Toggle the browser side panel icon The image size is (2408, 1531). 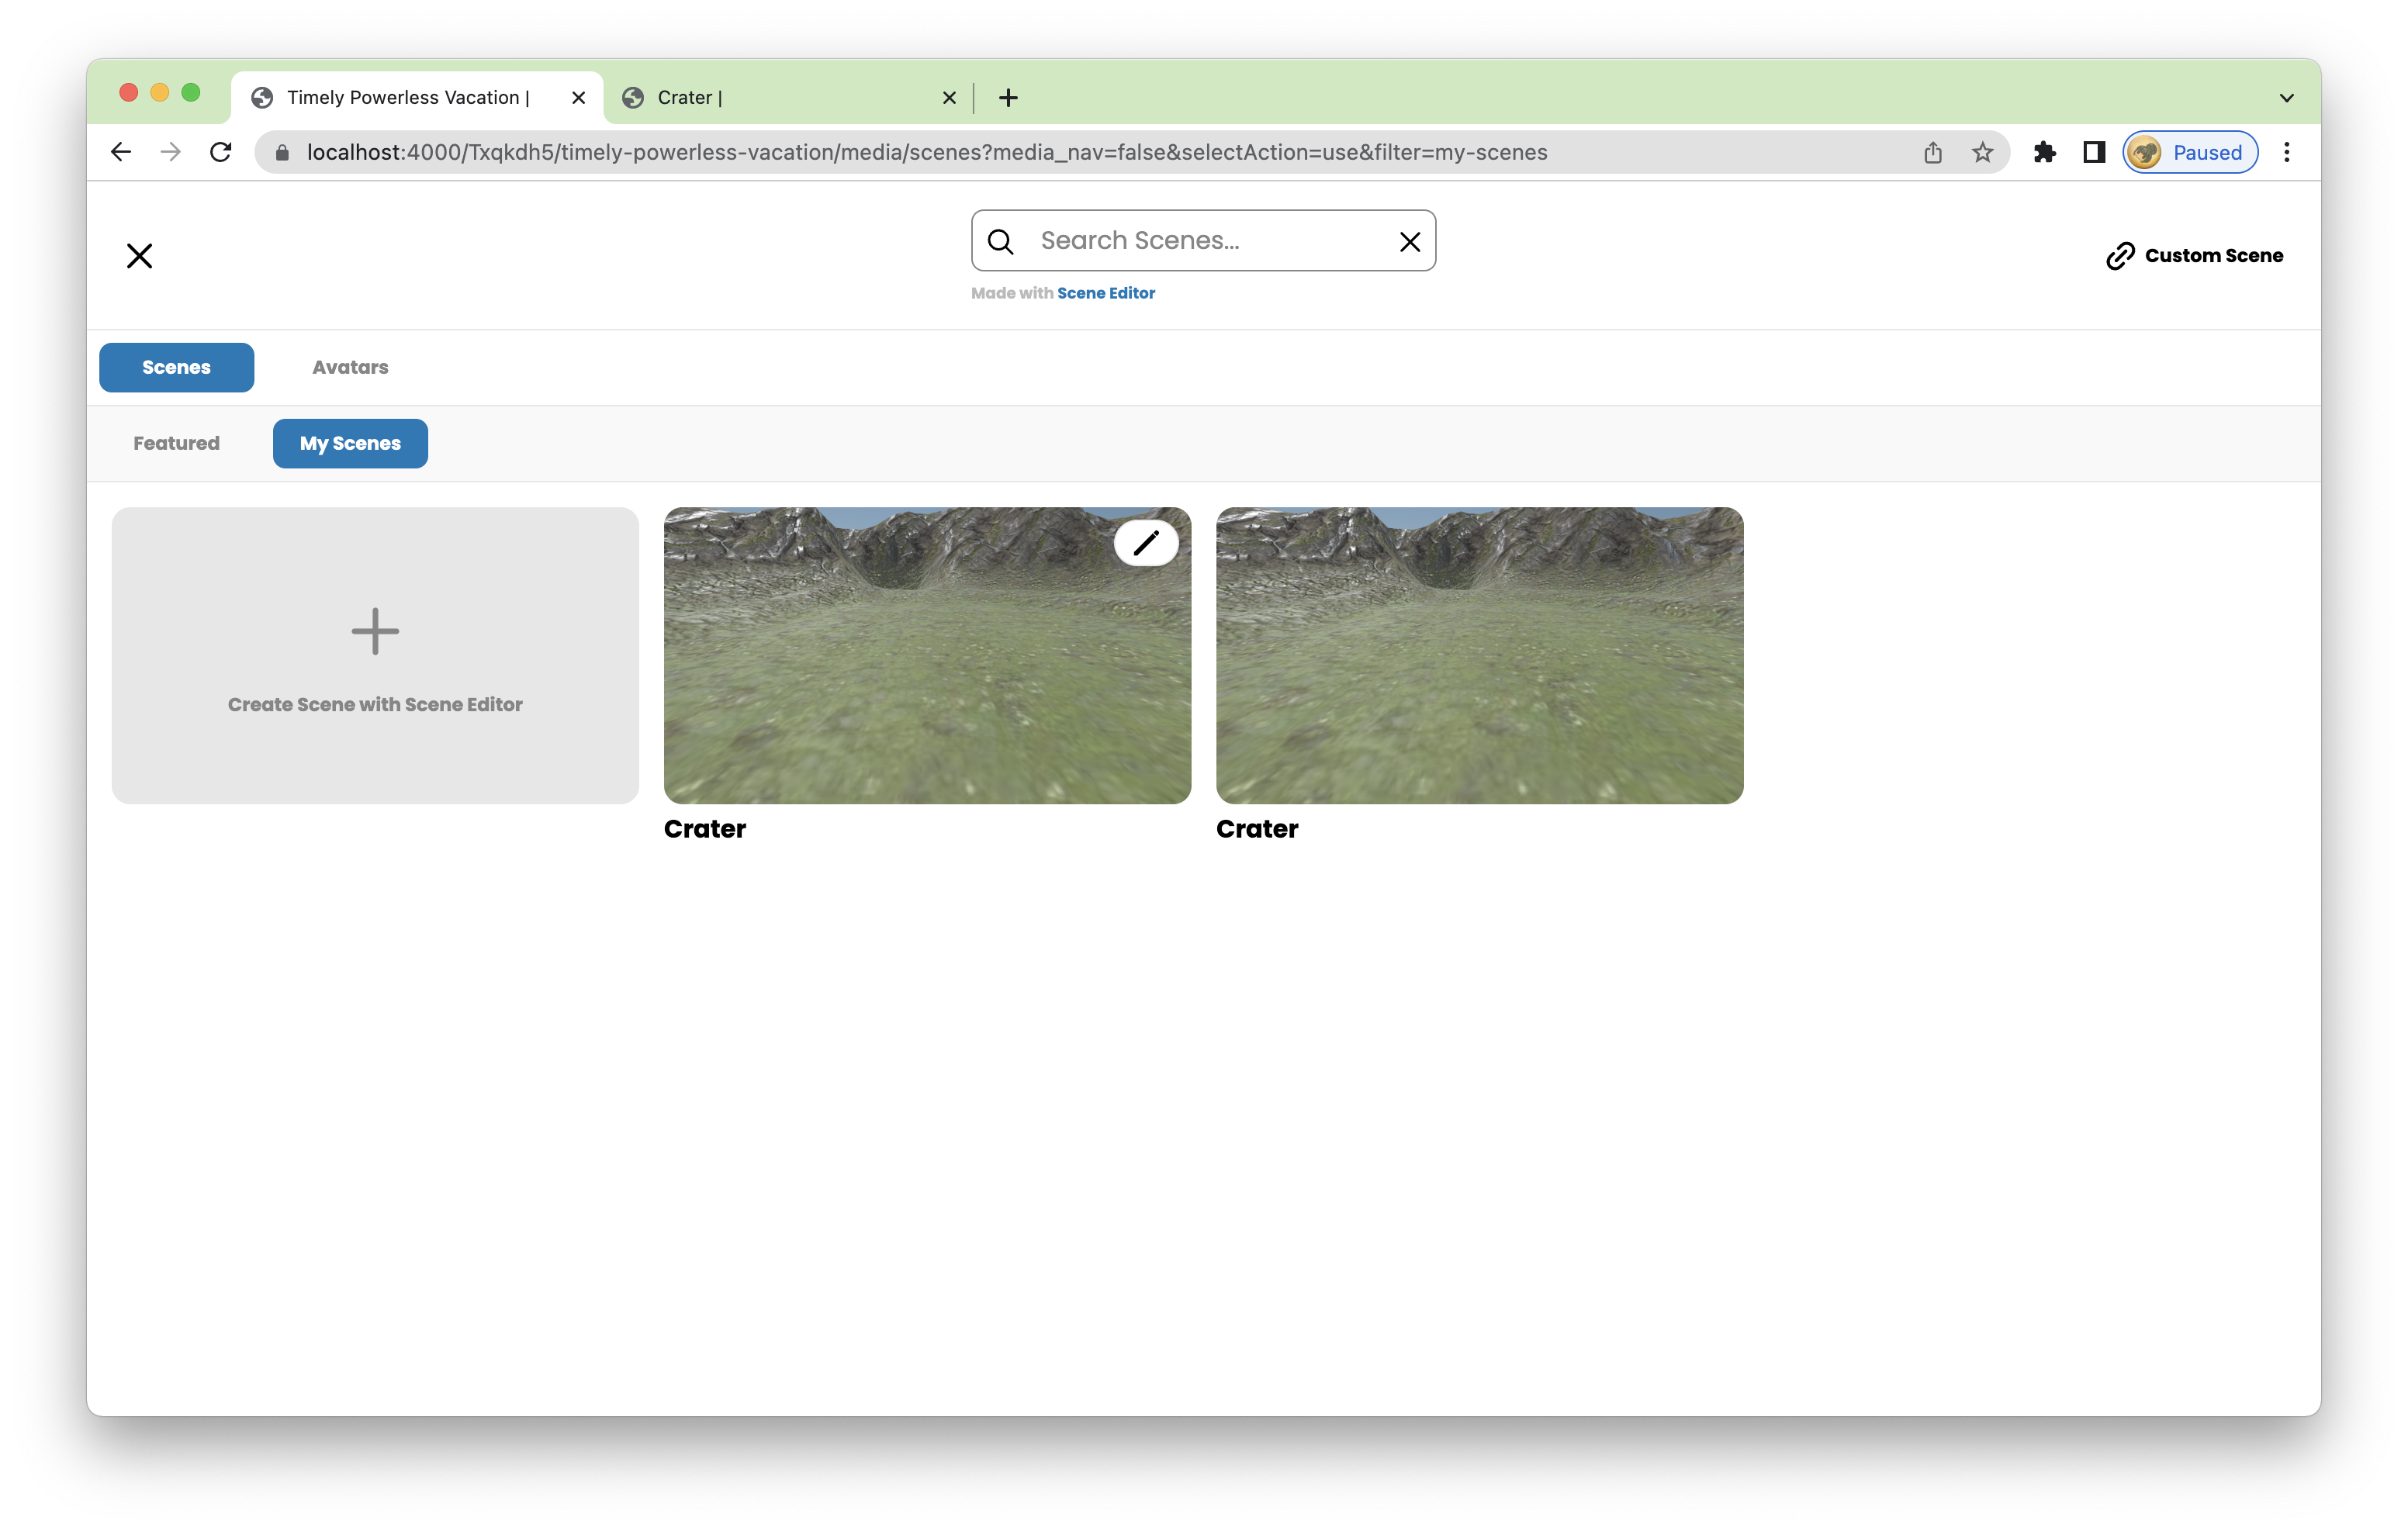[2094, 152]
